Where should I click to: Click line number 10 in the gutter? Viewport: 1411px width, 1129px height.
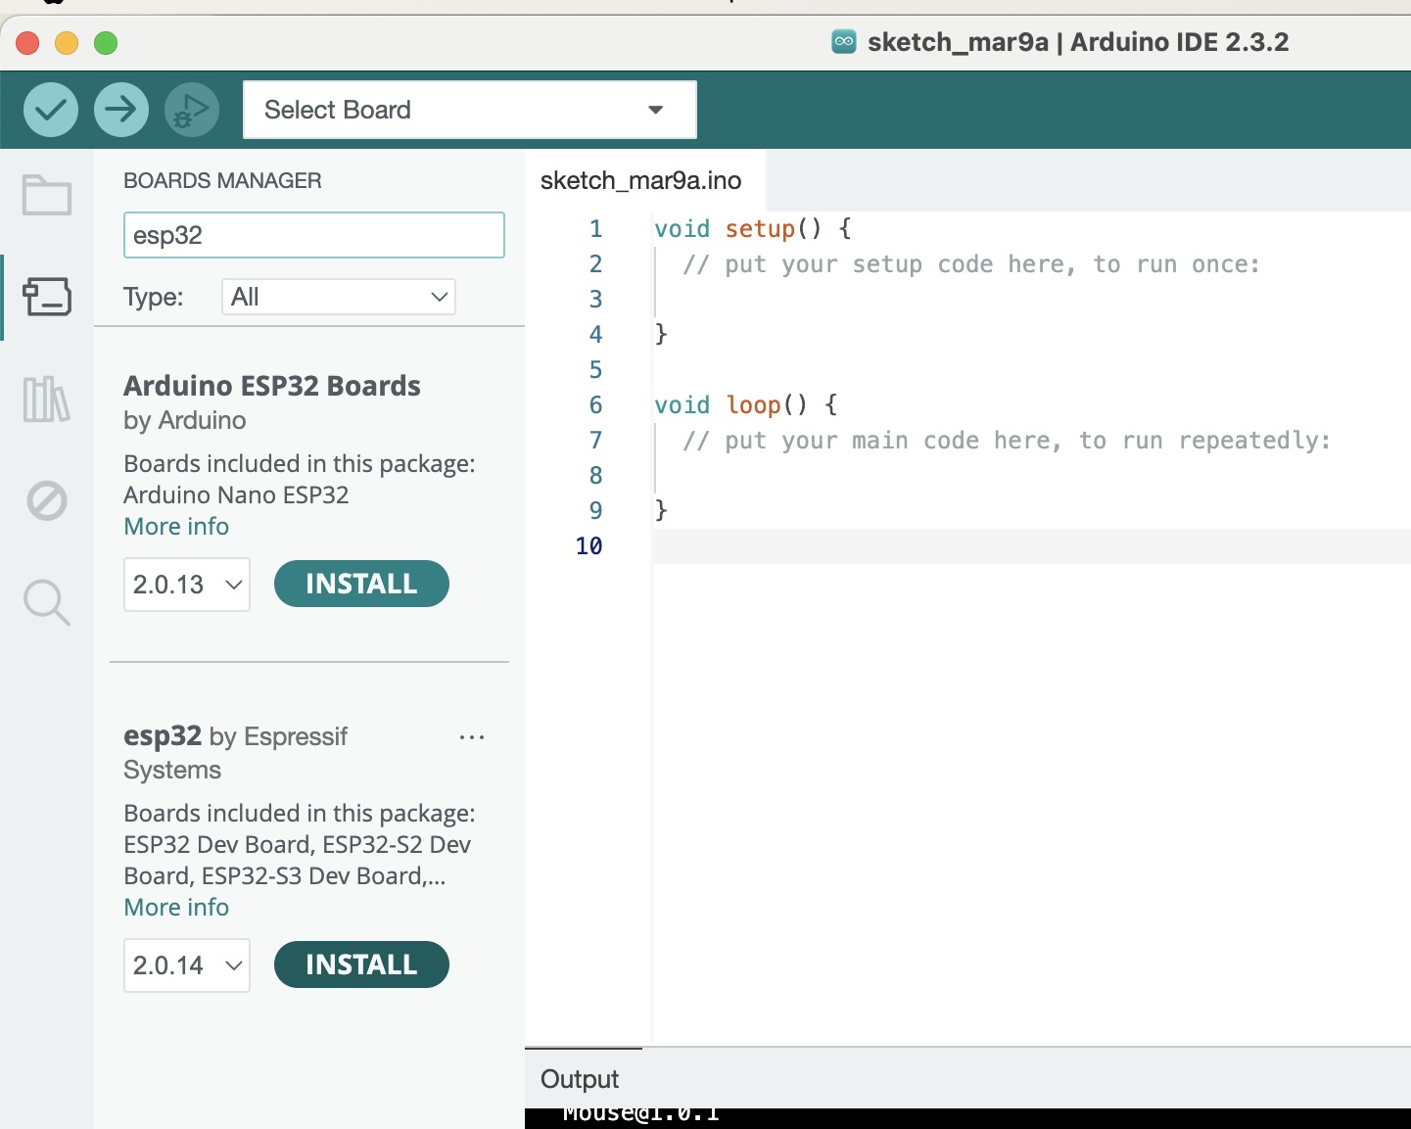click(588, 546)
